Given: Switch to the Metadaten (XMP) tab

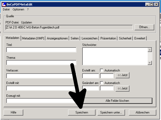Looking at the screenshot, I should [33, 38].
